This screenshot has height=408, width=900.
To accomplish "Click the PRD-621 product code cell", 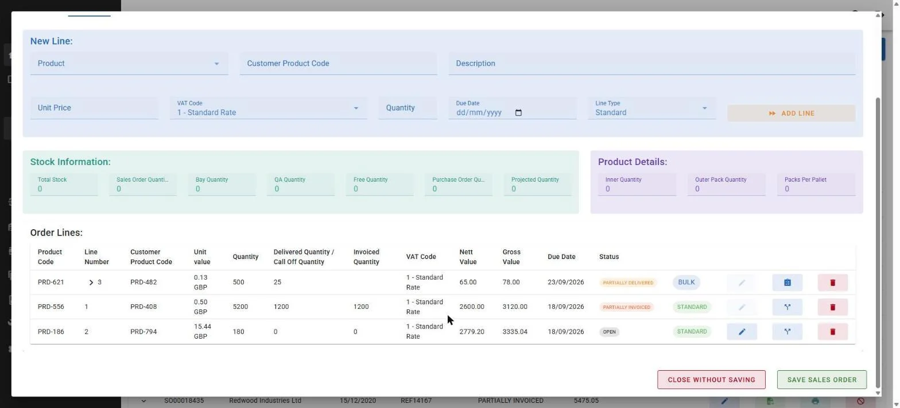I will (x=51, y=283).
